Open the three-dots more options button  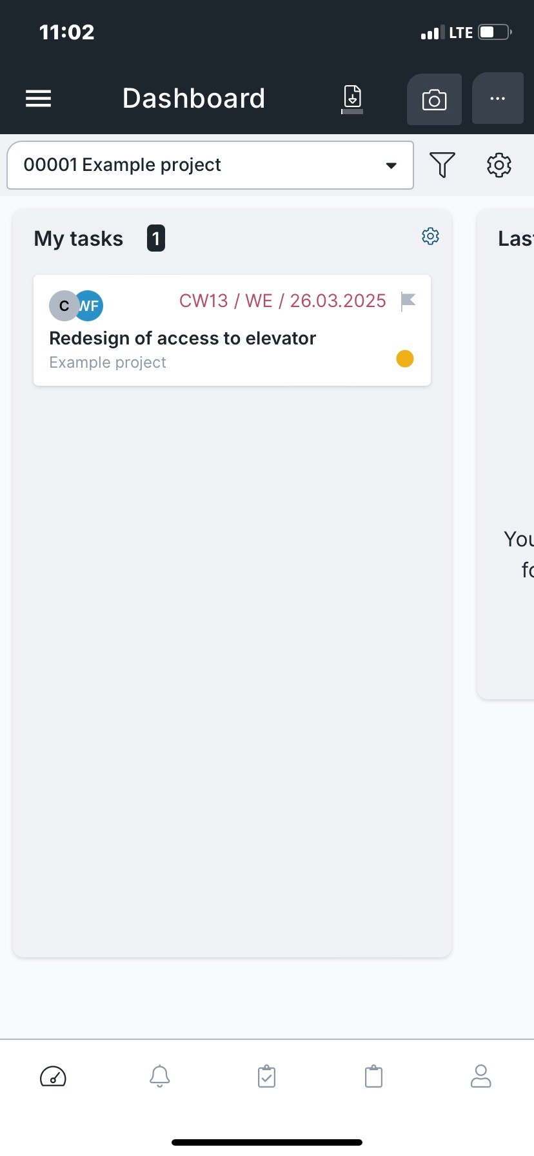point(497,99)
